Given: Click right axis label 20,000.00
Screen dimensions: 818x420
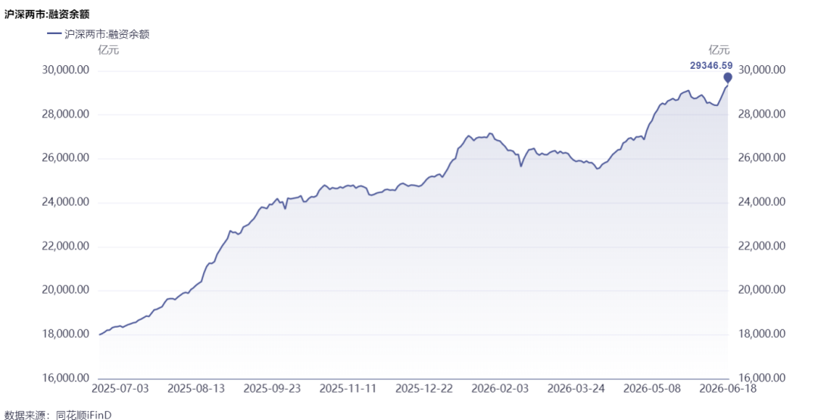Looking at the screenshot, I should (762, 289).
